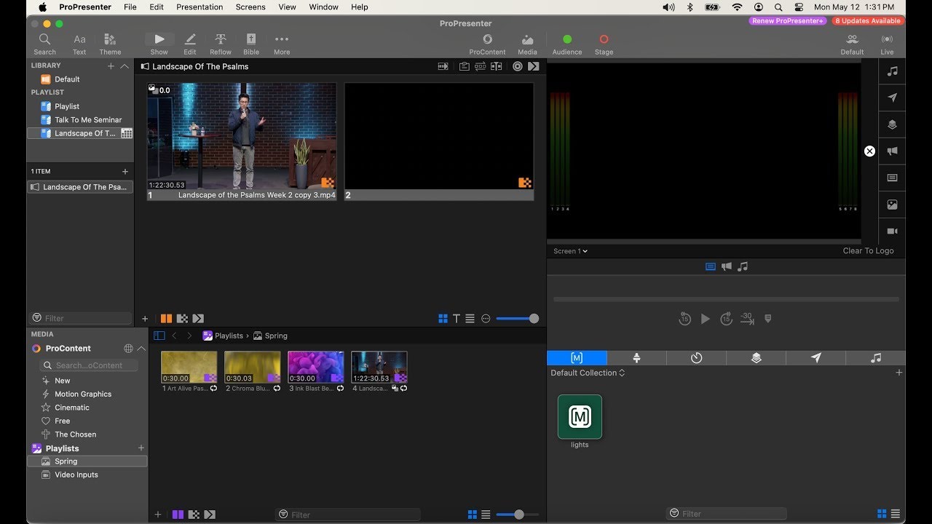Open the More toolbar options
Image resolution: width=932 pixels, height=524 pixels.
click(282, 44)
